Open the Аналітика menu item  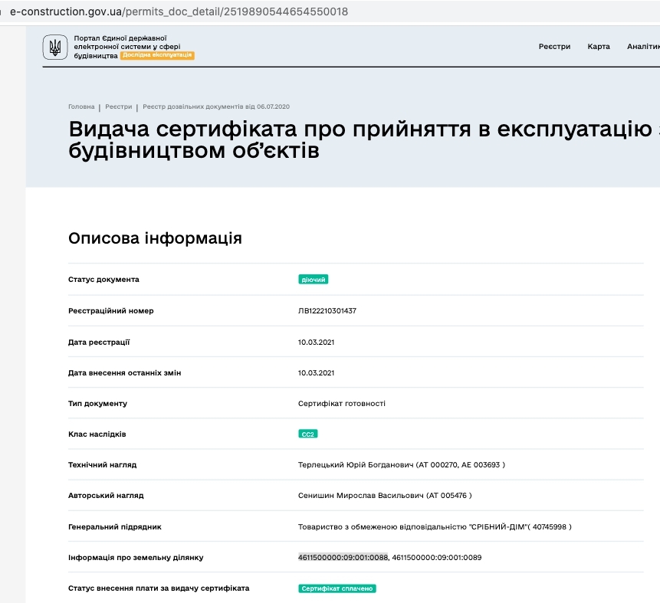point(643,46)
